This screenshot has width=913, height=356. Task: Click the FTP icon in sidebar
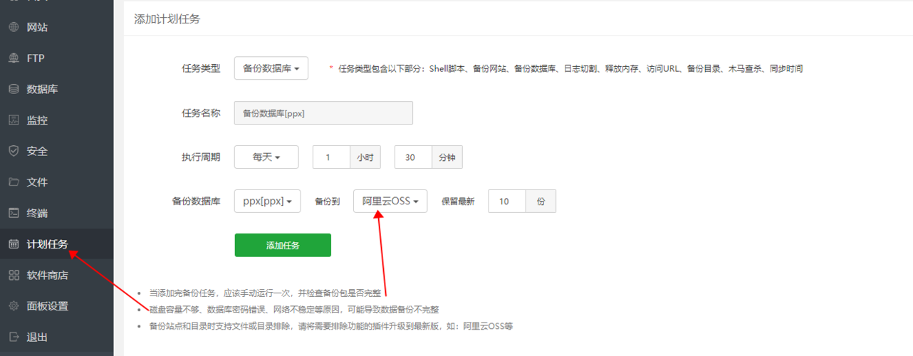[14, 58]
